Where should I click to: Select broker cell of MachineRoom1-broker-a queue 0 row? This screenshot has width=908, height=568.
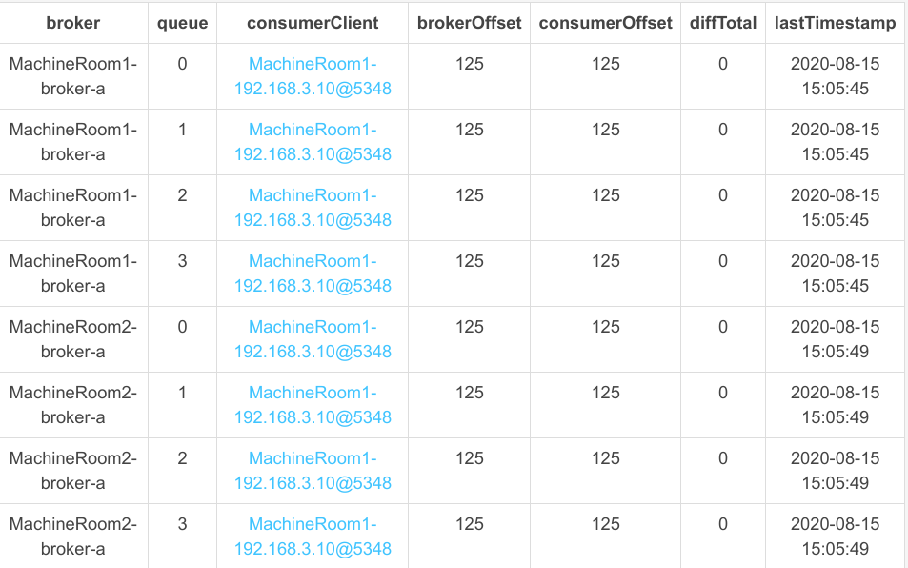(x=73, y=76)
